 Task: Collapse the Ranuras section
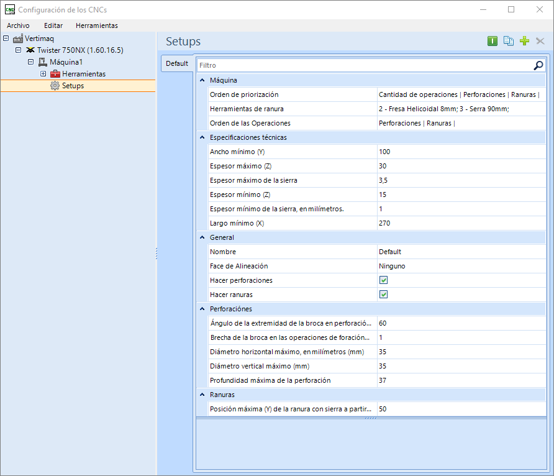(x=202, y=395)
